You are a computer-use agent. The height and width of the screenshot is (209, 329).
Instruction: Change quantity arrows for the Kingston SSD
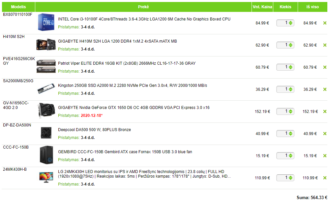pyautogui.click(x=291, y=89)
